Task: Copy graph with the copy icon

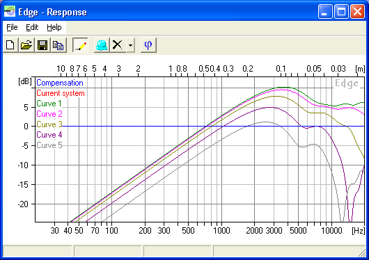Action: tap(58, 45)
